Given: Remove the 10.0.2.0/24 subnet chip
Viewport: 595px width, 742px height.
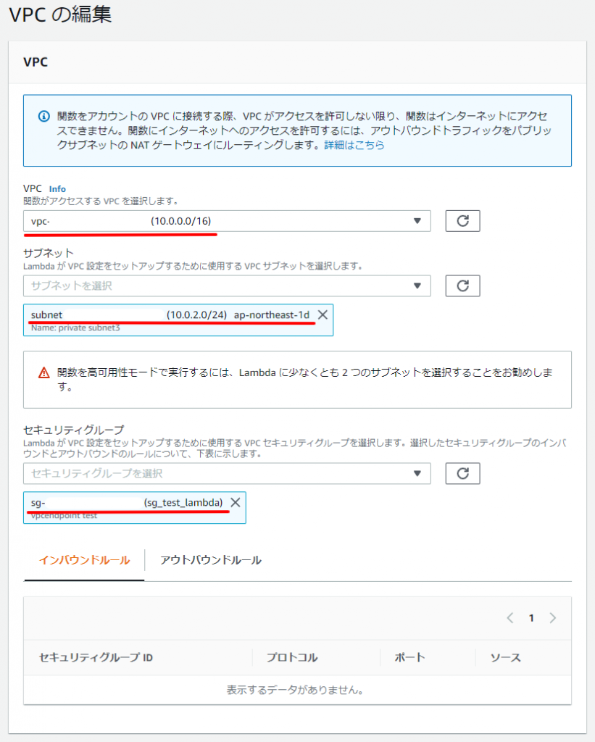Looking at the screenshot, I should pyautogui.click(x=323, y=314).
